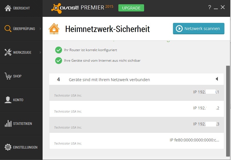
Task: Select device with IP ending .3
Action: click(136, 125)
